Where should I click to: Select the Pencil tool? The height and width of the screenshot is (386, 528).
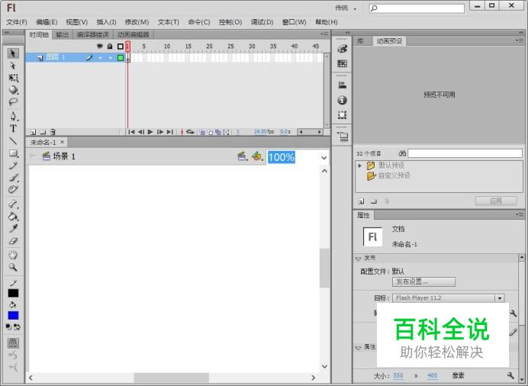(x=13, y=166)
